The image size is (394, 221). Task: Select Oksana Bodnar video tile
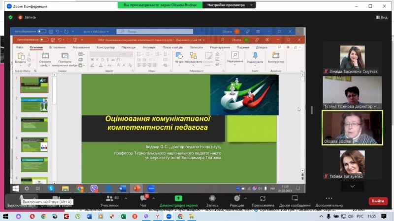(x=352, y=127)
